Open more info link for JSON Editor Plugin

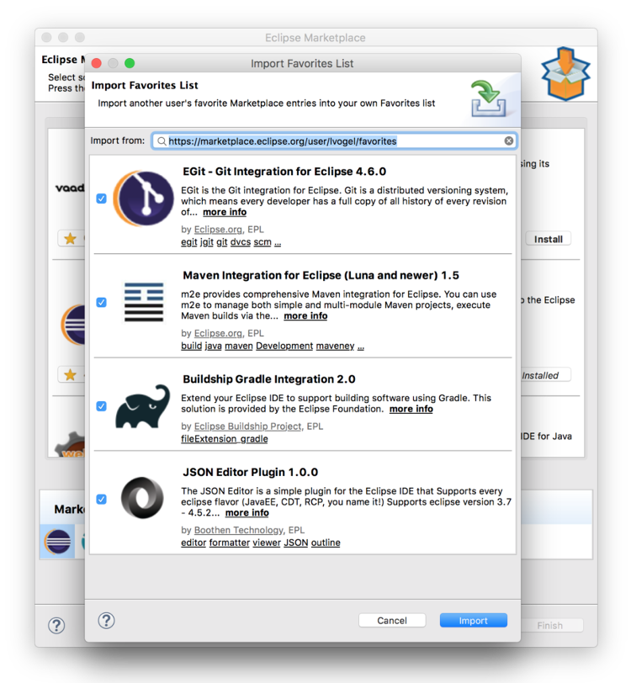point(247,513)
